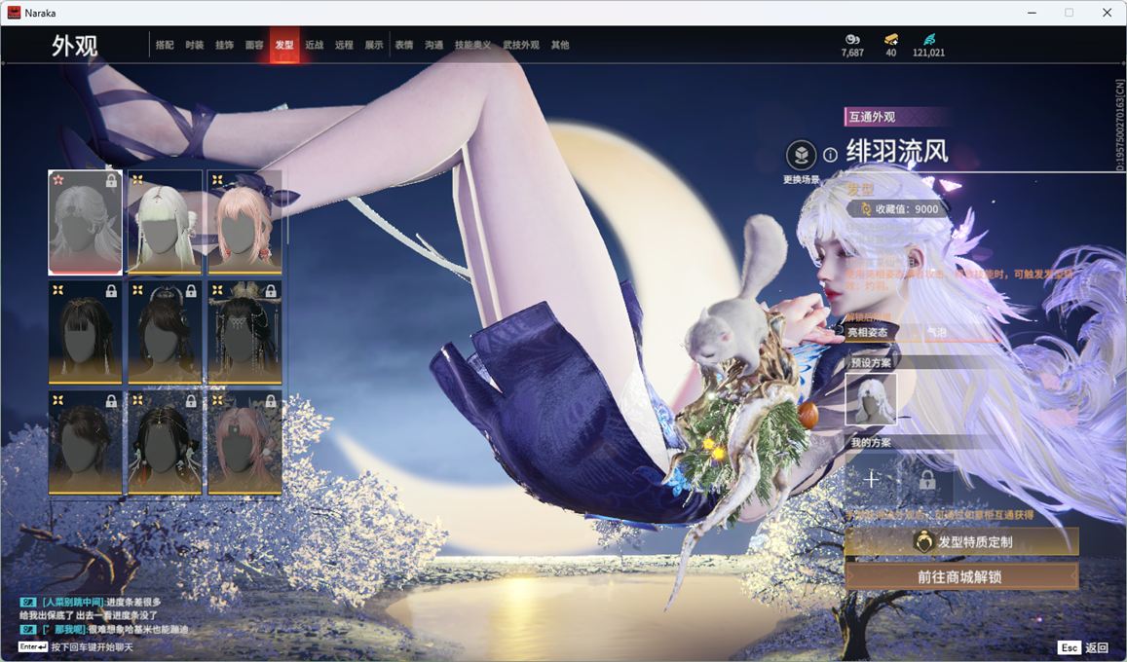Click the 互通外观 label
The width and height of the screenshot is (1127, 662).
pyautogui.click(x=872, y=117)
